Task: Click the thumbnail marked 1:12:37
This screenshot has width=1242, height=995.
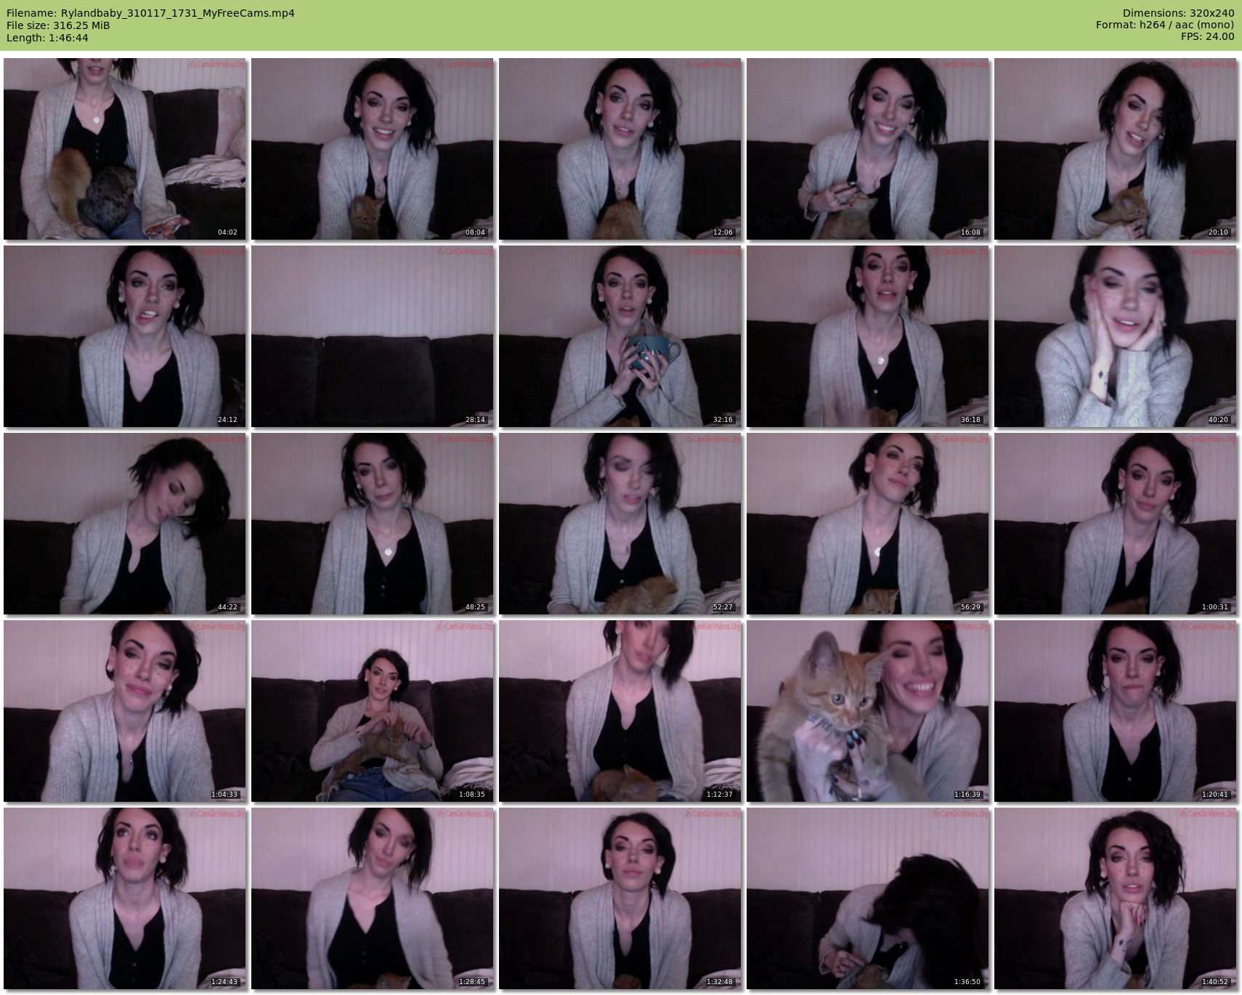Action: [x=620, y=711]
